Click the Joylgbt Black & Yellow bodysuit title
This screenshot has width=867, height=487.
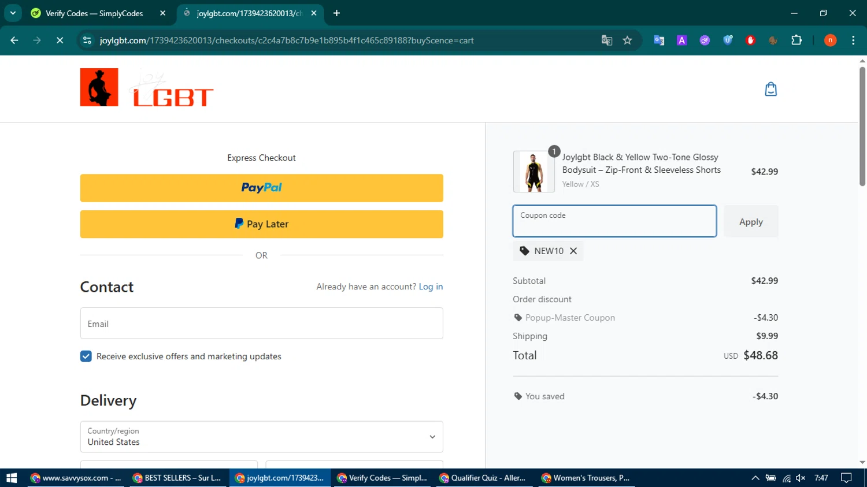(x=642, y=163)
